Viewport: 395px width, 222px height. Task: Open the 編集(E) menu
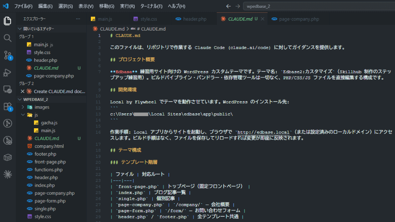pos(45,6)
